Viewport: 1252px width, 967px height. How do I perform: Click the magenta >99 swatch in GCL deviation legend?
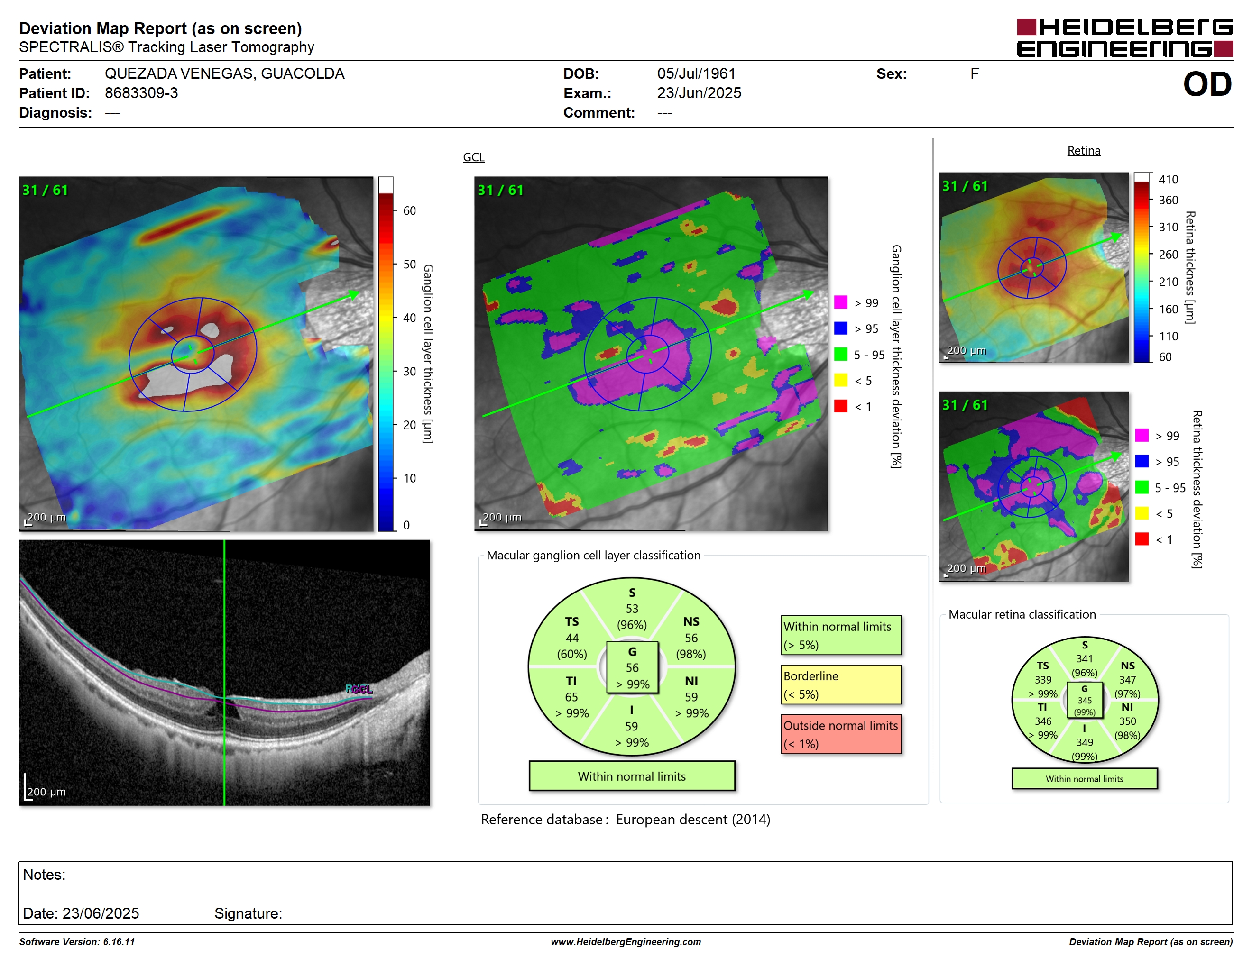tap(841, 302)
